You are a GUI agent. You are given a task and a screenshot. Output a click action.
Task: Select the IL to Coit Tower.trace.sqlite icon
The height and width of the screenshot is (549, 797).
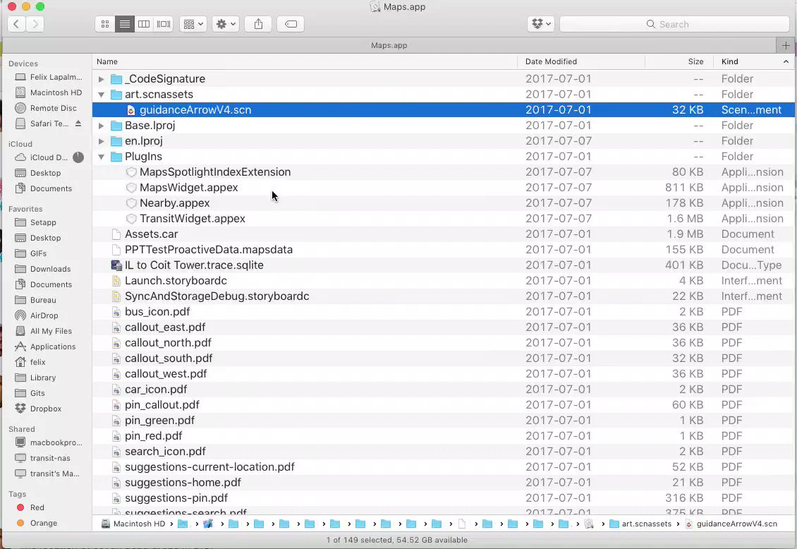116,265
